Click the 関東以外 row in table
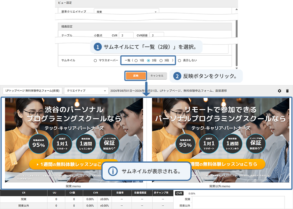 pyautogui.click(x=87, y=206)
